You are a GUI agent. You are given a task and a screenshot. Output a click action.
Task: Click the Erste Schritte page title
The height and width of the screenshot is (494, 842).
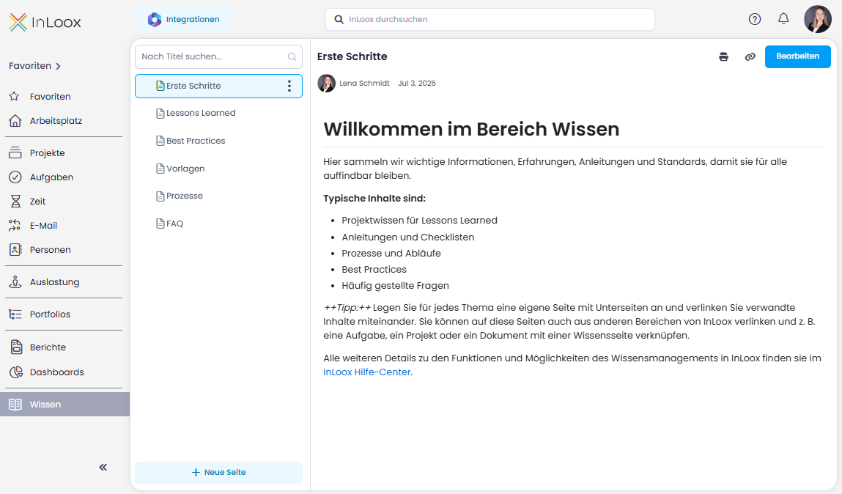[x=352, y=56]
